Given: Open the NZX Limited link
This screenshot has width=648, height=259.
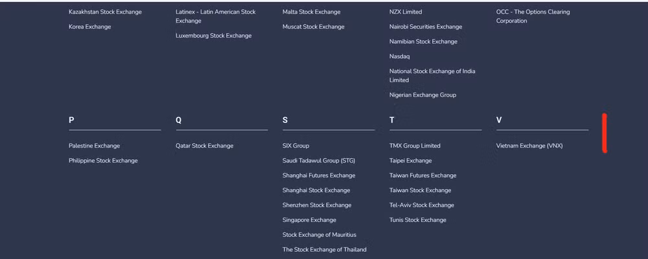Looking at the screenshot, I should [406, 12].
